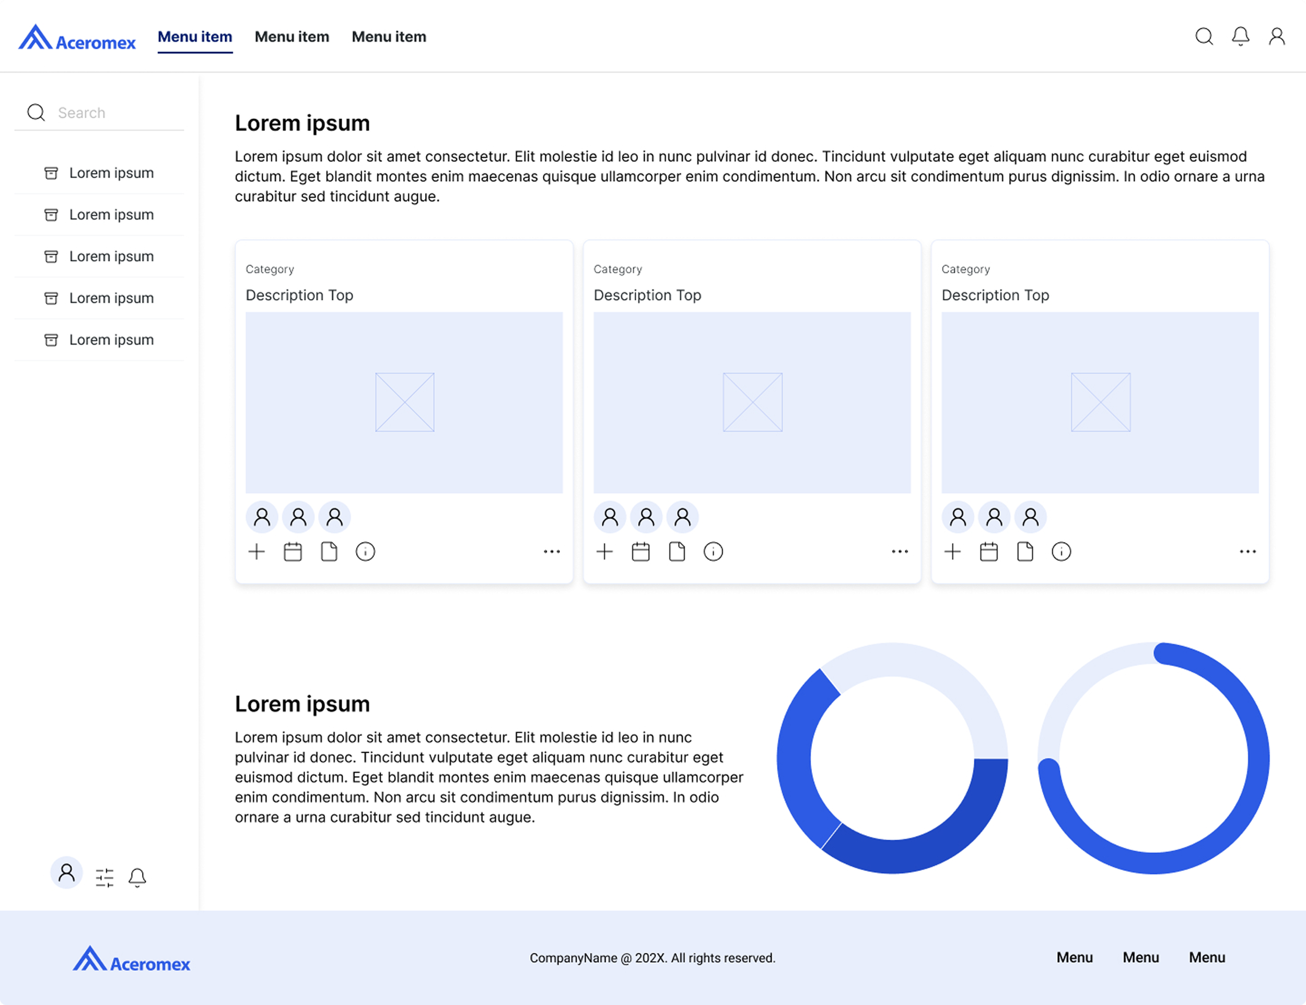Open calendar icon on second card
The image size is (1306, 1005).
[x=640, y=551]
